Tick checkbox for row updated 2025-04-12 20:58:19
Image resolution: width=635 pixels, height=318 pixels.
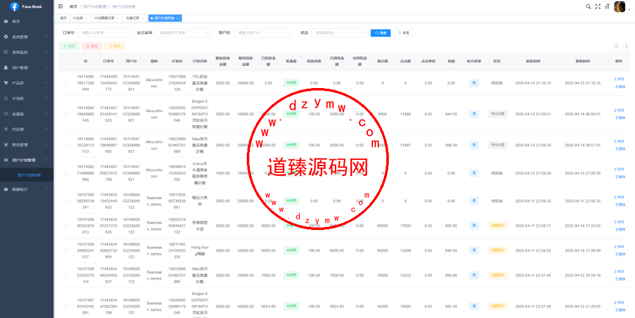click(66, 275)
